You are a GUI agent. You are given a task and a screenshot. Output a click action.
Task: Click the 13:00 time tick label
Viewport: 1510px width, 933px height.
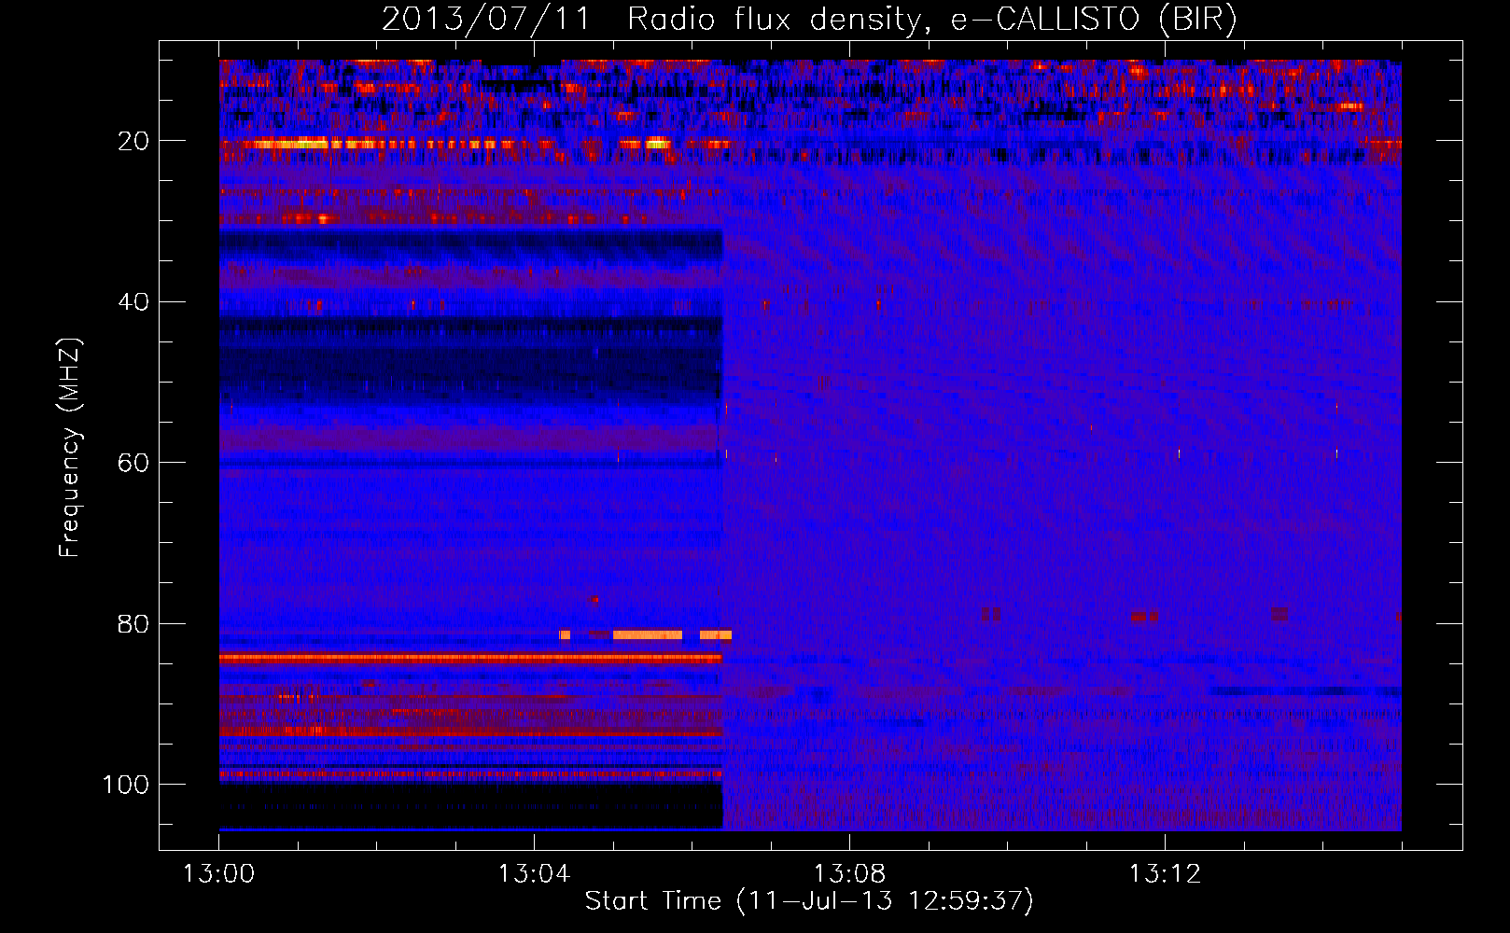[218, 874]
